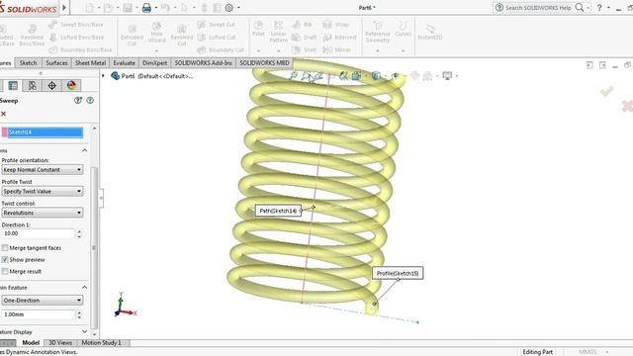Click the Save icon in the top toolbar
Image resolution: width=633 pixels, height=356 pixels.
click(x=128, y=8)
